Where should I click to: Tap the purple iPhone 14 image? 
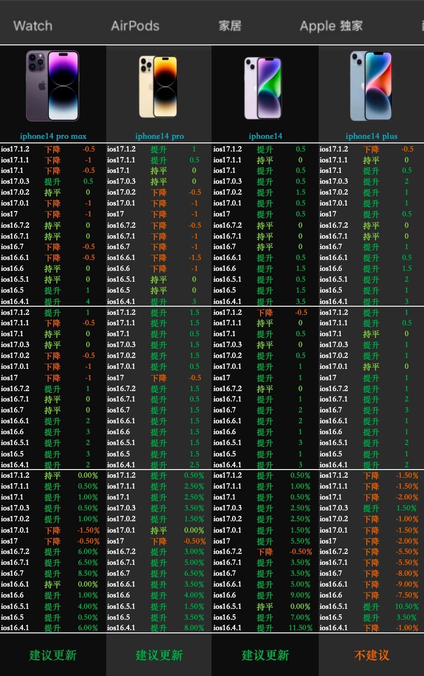click(x=263, y=88)
